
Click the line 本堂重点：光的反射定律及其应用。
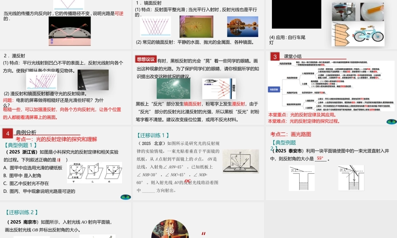(x=303, y=115)
